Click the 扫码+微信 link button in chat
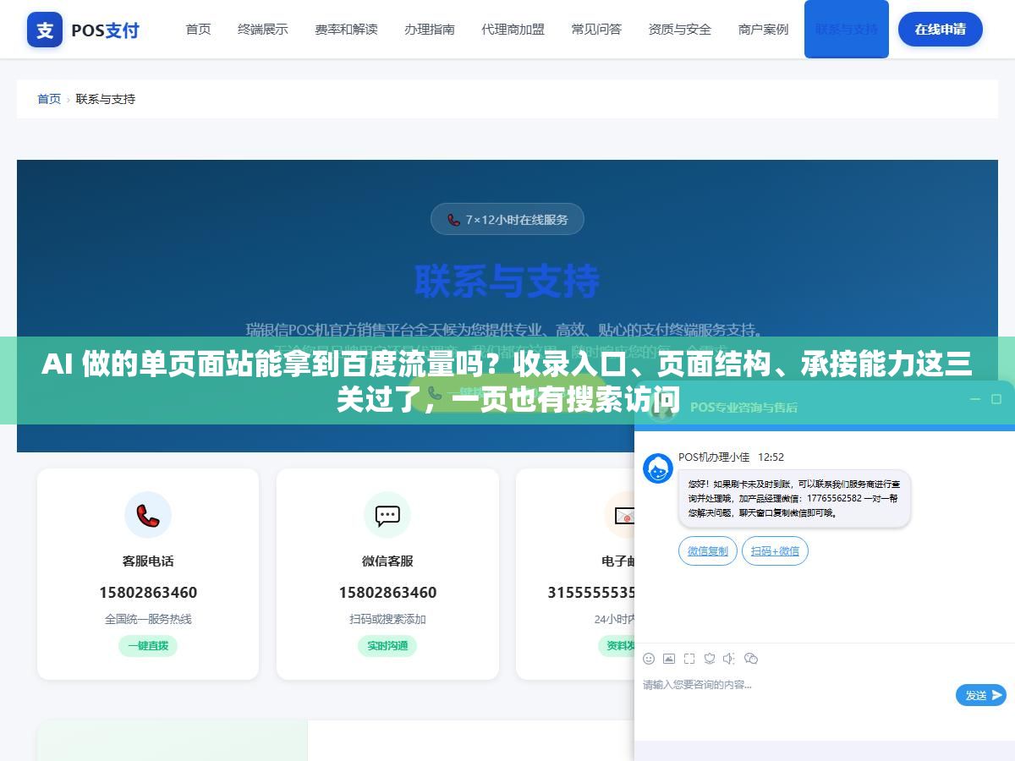 [776, 550]
